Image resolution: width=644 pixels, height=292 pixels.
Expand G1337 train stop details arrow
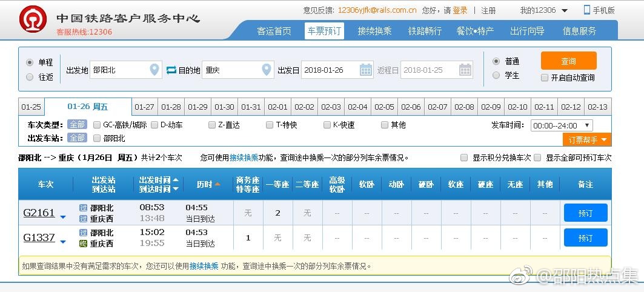[63, 242]
